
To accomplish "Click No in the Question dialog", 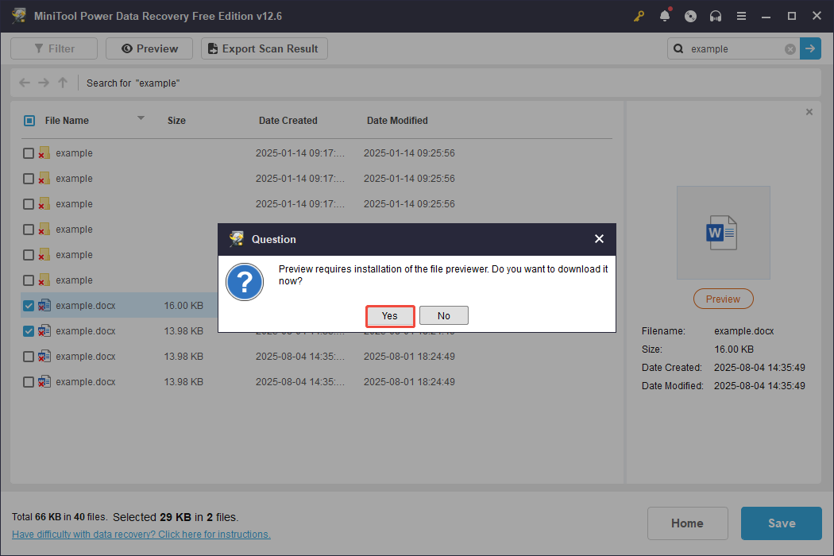I will click(x=443, y=315).
